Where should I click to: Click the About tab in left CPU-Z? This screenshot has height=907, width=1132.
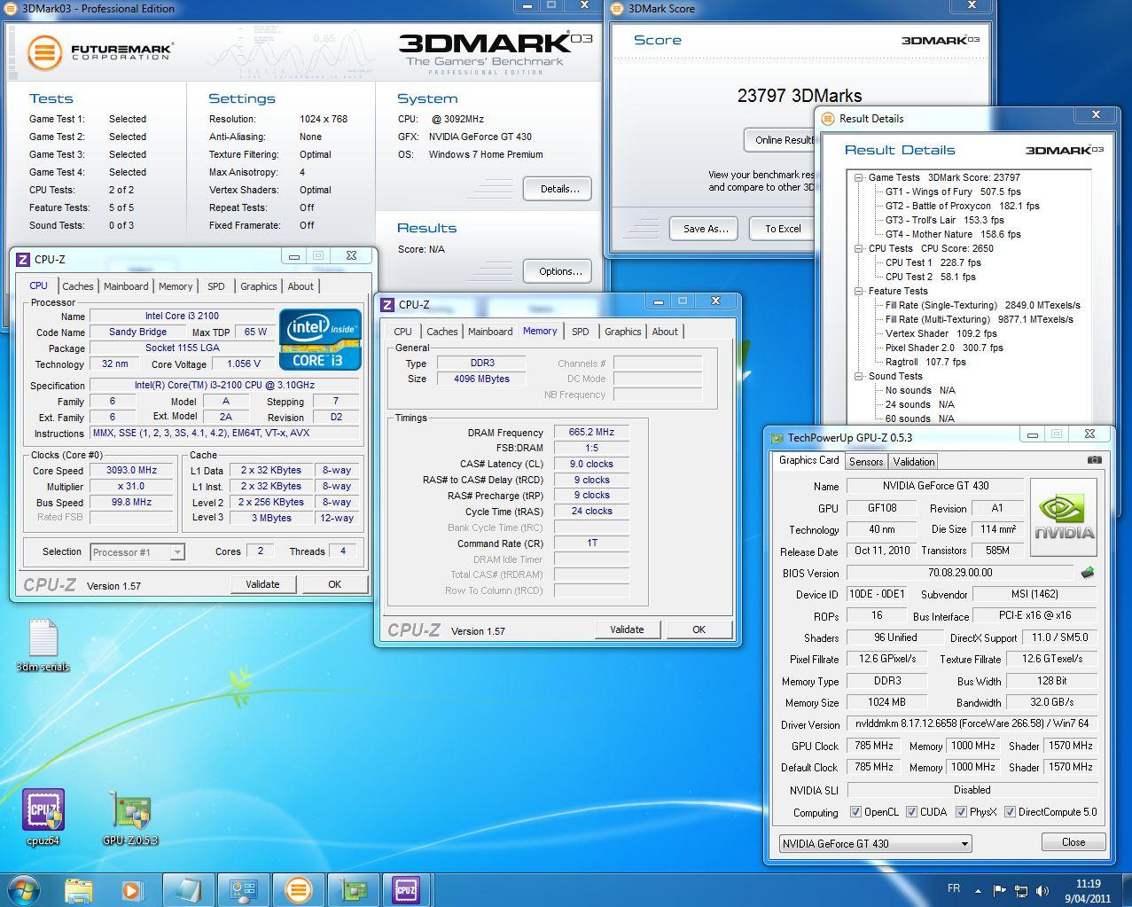point(300,286)
